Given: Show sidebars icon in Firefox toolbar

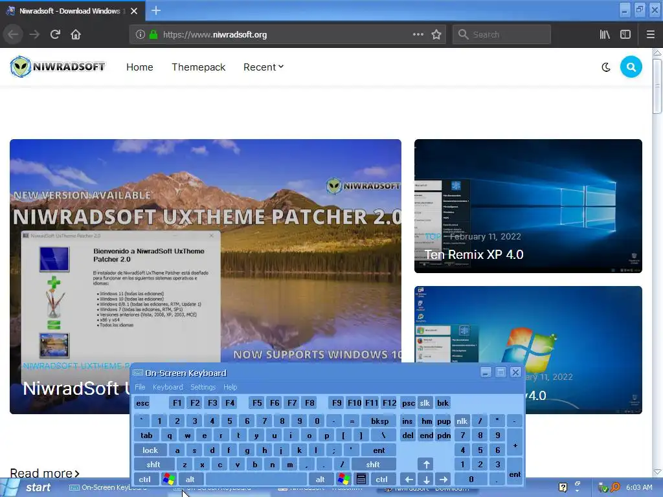Looking at the screenshot, I should coord(625,35).
